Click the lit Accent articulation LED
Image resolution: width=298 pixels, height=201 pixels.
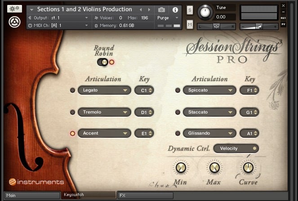pyautogui.click(x=72, y=133)
